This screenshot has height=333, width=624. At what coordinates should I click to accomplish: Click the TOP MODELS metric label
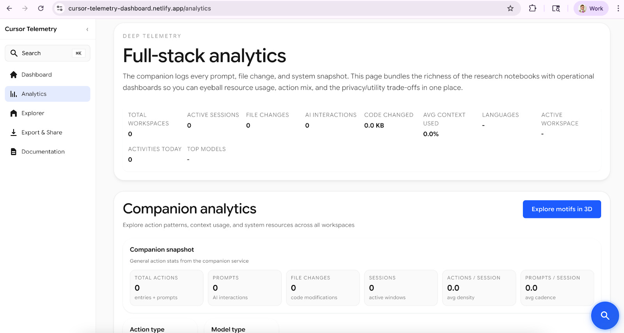coord(206,149)
